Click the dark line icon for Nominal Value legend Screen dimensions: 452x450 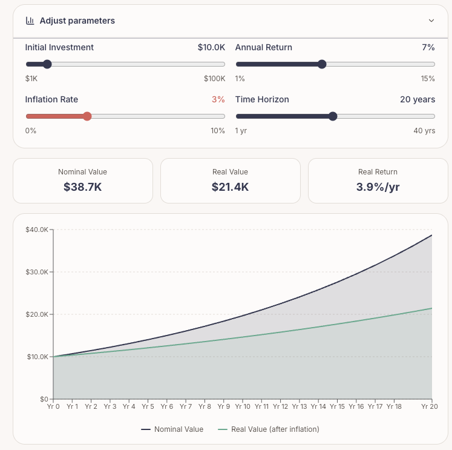[146, 429]
